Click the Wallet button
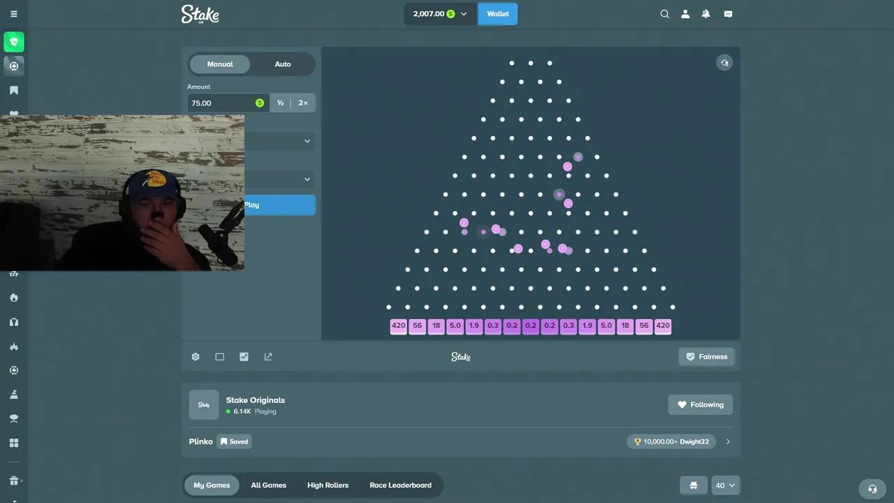This screenshot has height=503, width=894. click(498, 14)
